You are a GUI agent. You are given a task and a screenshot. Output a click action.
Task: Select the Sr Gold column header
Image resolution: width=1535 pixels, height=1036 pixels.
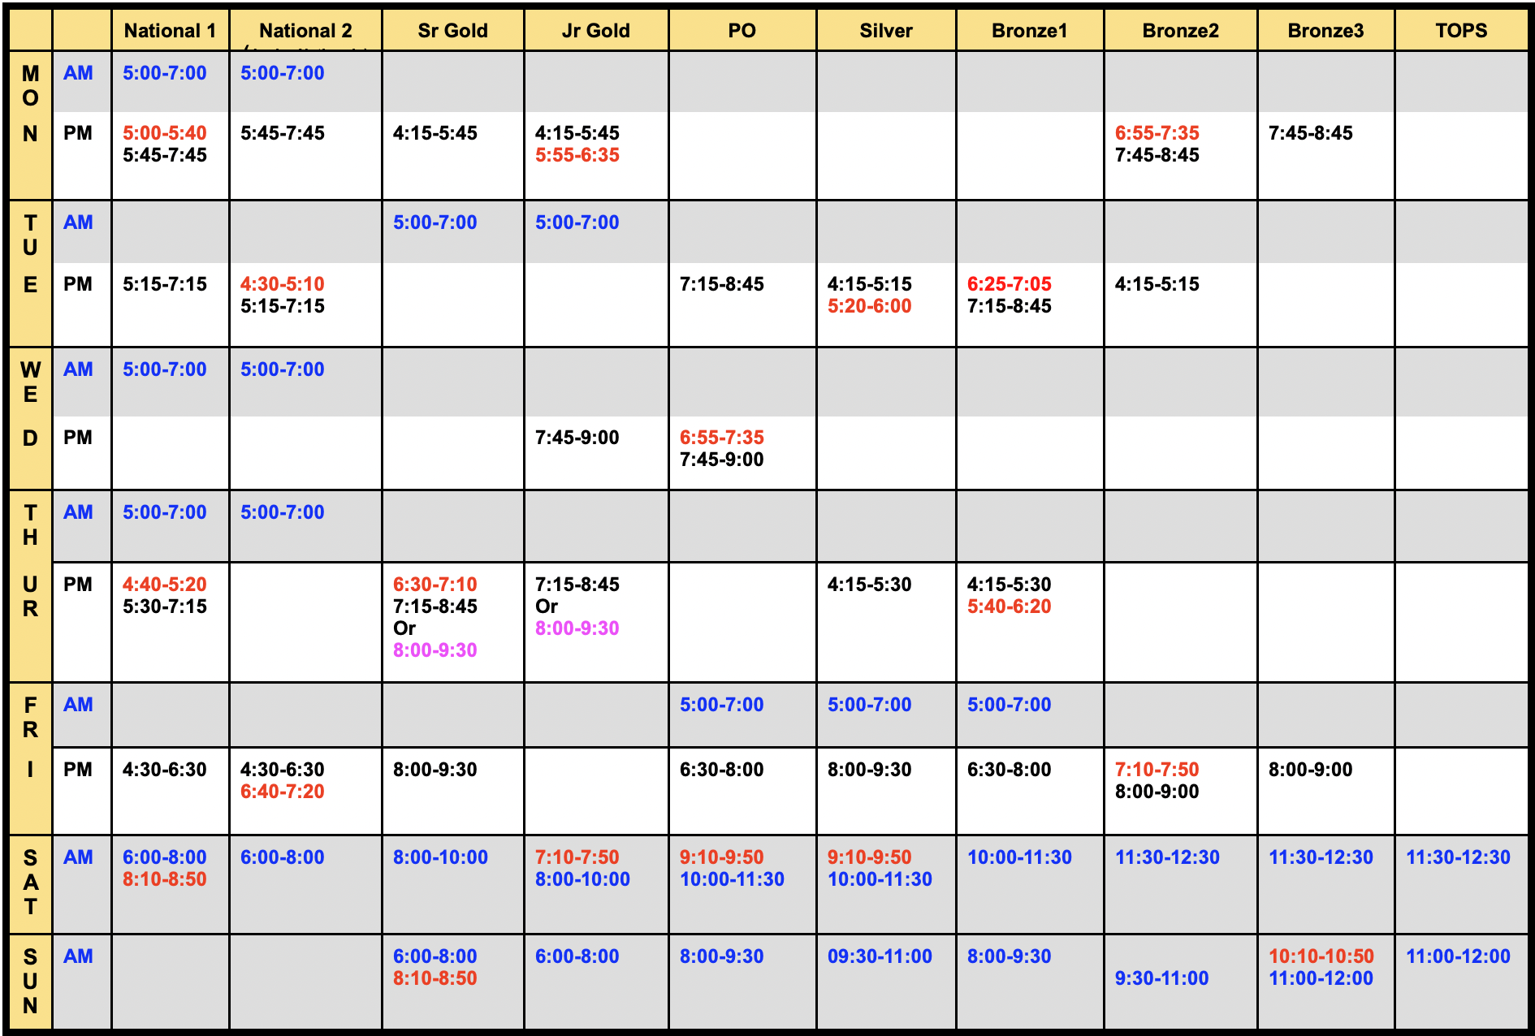pos(452,31)
